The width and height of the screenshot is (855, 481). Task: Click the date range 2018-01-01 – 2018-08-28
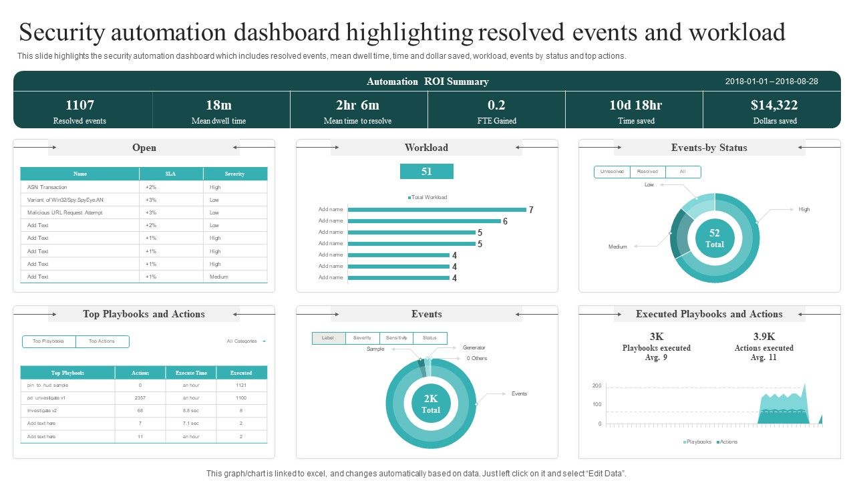[x=772, y=82]
